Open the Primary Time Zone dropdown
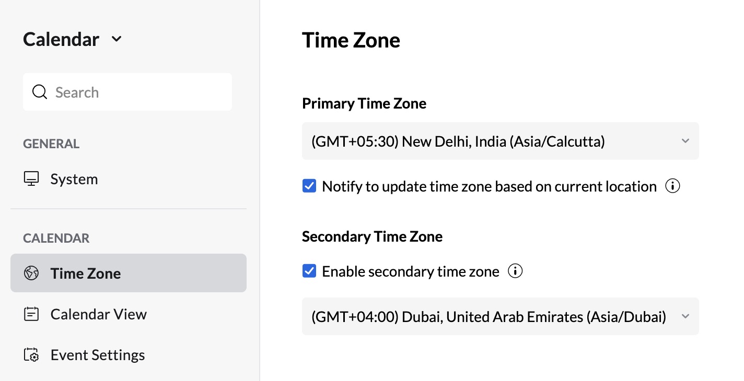Viewport: 744px width, 381px height. (x=499, y=141)
